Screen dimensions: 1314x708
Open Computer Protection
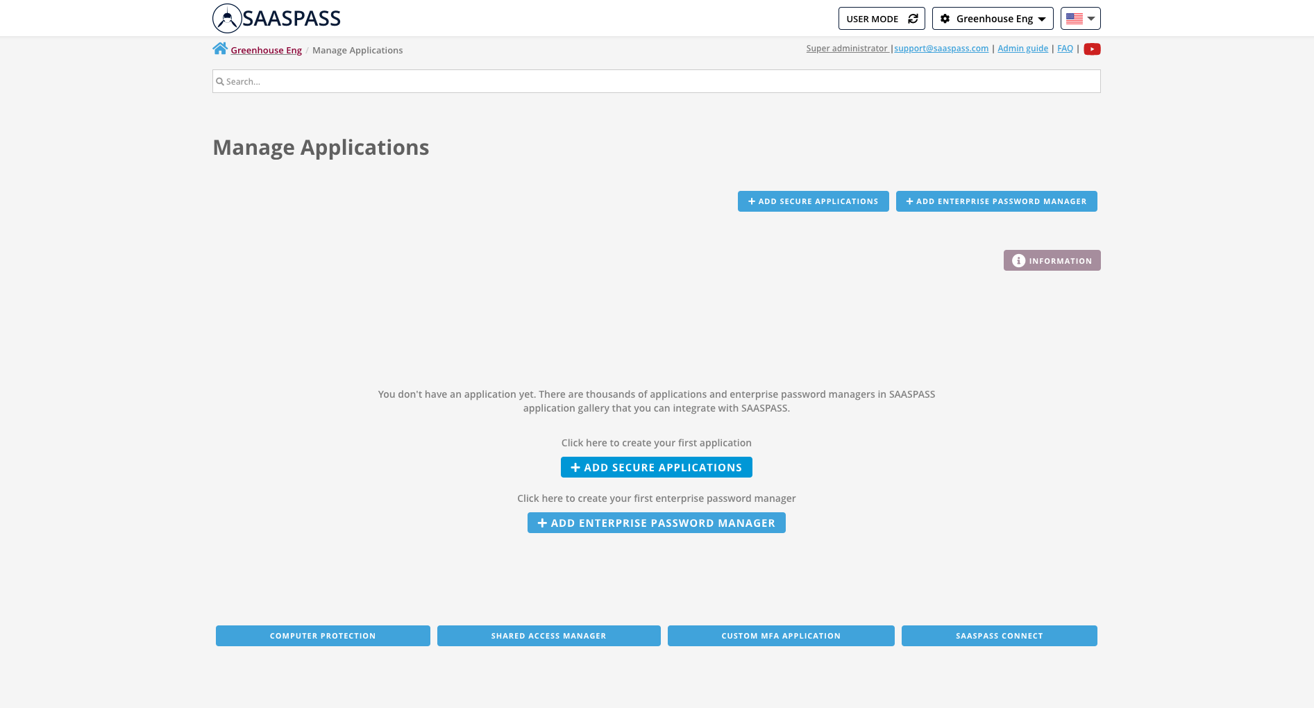coord(323,636)
